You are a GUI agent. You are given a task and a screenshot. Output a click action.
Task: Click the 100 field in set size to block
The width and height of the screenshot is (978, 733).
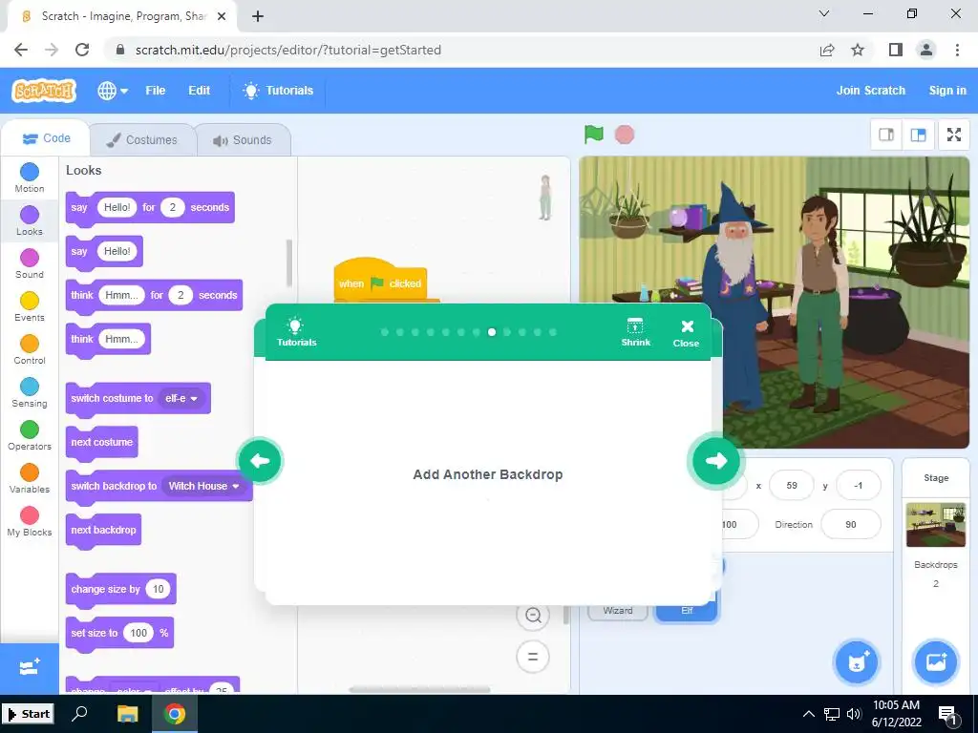pyautogui.click(x=138, y=634)
